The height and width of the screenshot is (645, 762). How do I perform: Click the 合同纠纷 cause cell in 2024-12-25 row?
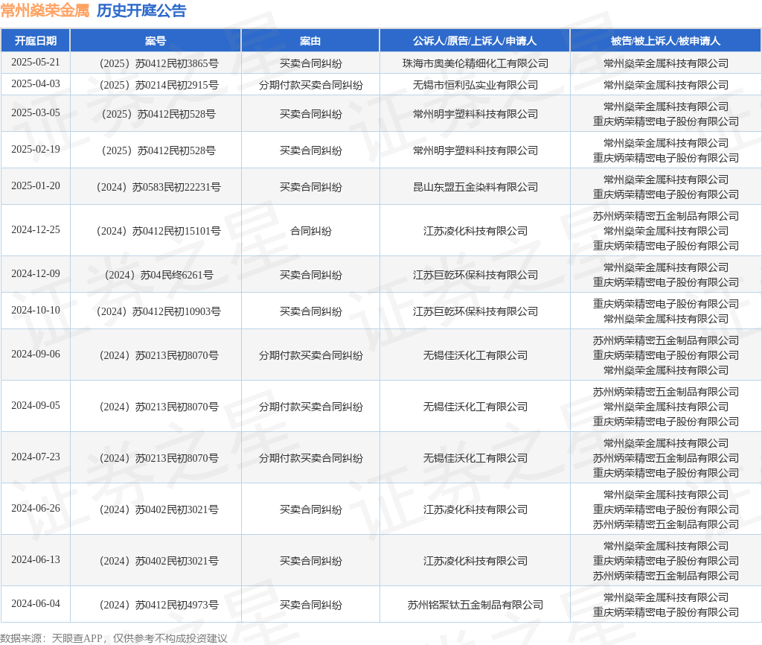(x=310, y=231)
